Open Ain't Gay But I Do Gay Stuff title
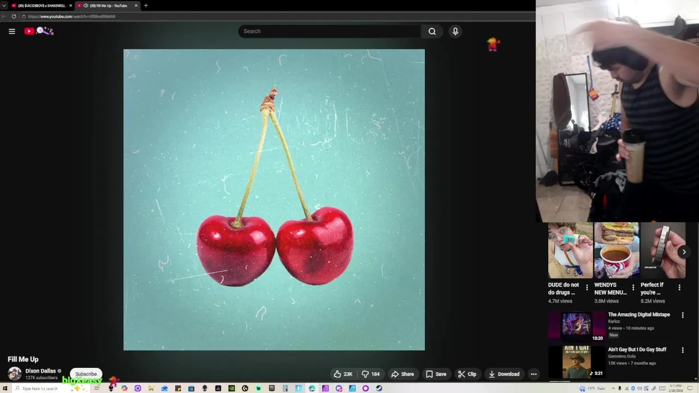Screen dimensions: 699x393 click(637, 349)
